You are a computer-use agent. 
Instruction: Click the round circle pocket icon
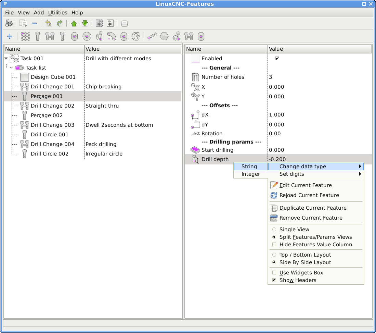pos(87,37)
